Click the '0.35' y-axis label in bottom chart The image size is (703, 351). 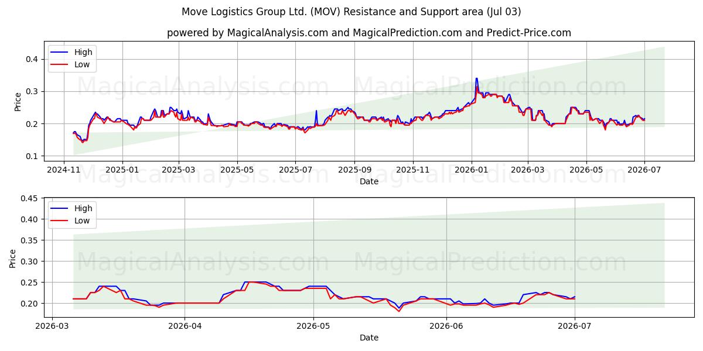pyautogui.click(x=30, y=240)
